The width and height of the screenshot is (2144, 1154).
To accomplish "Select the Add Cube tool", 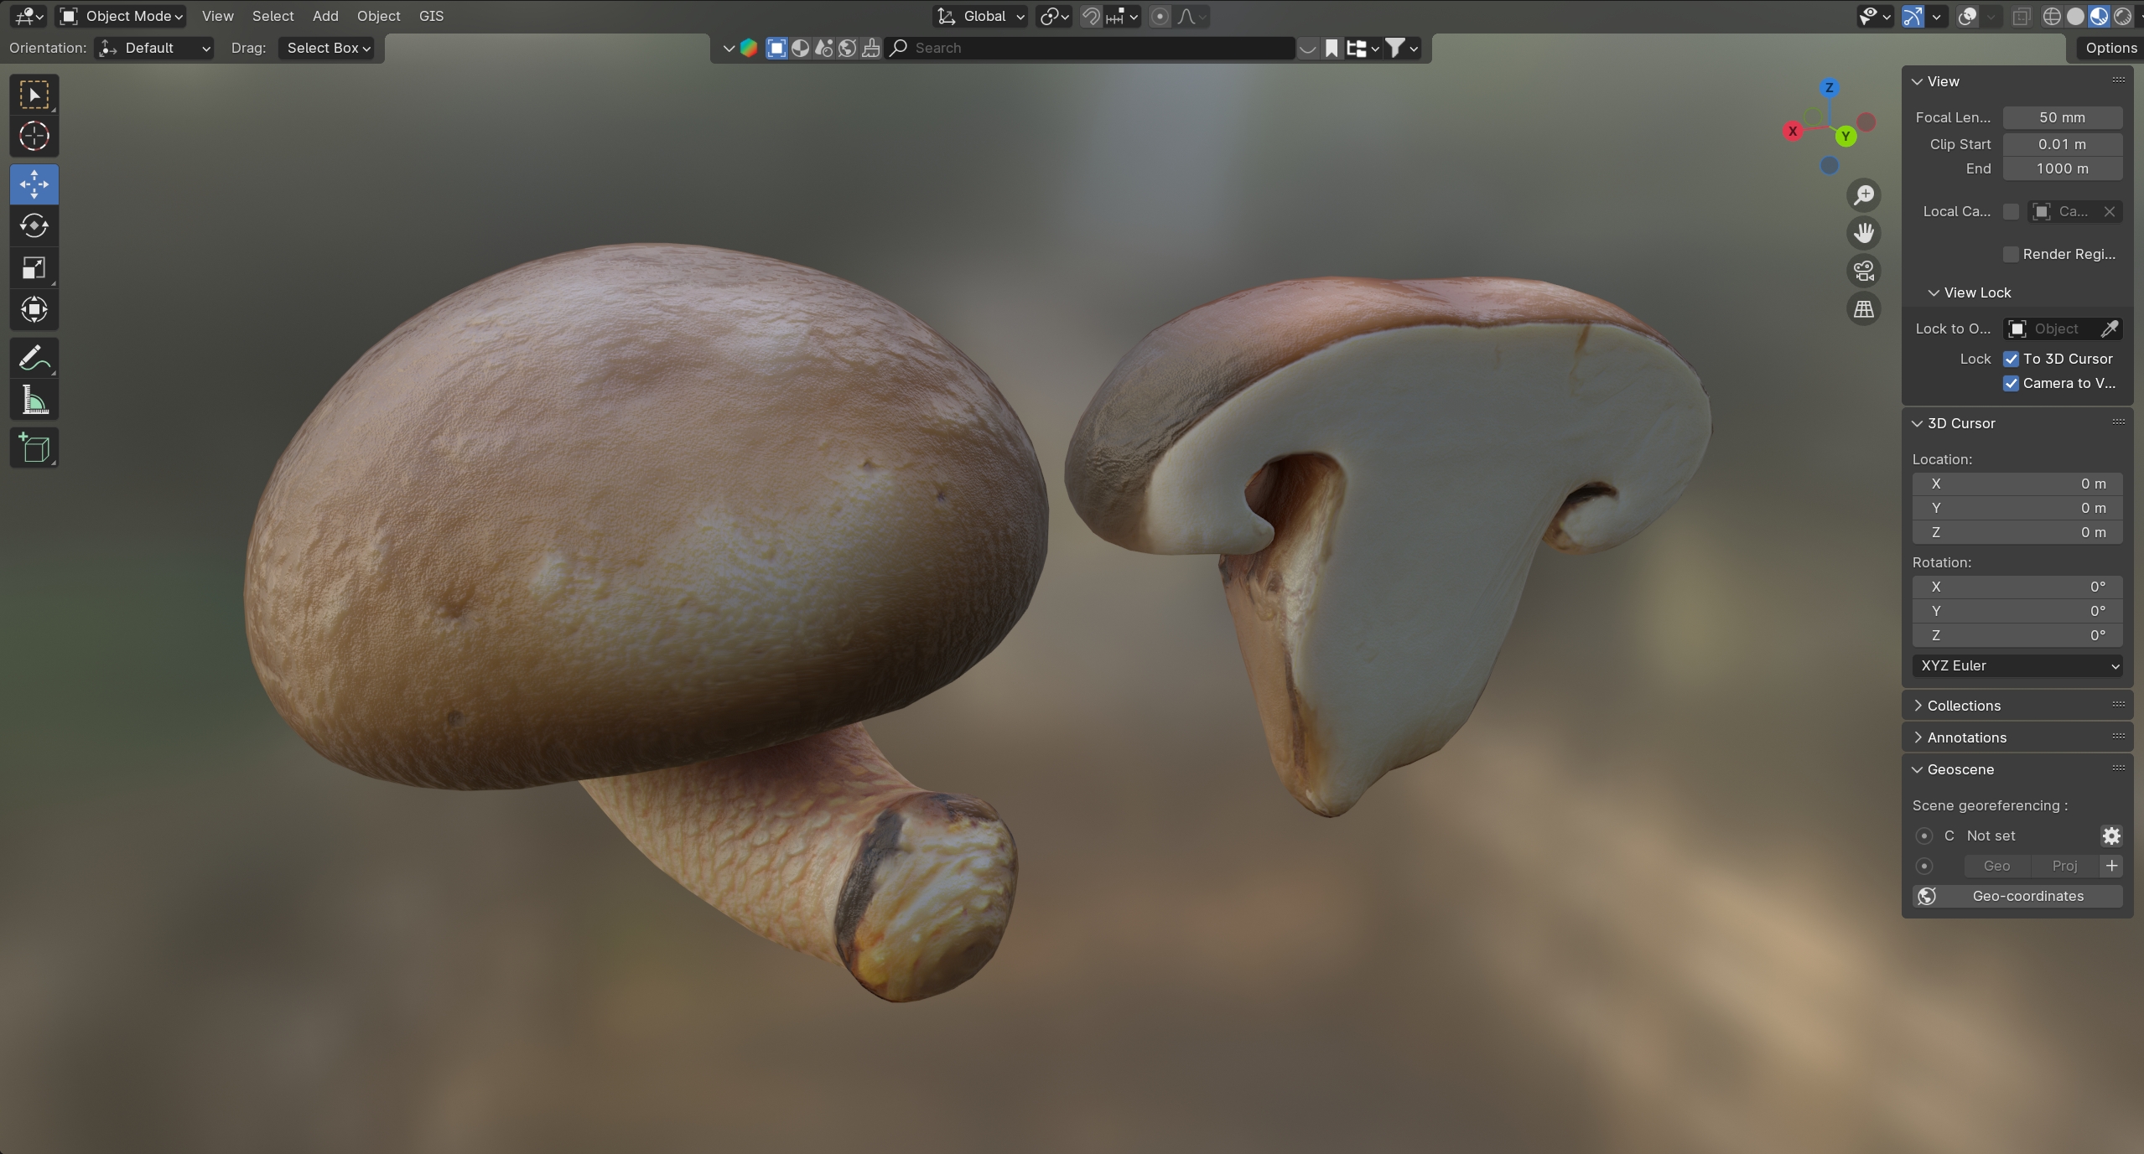I will point(34,448).
